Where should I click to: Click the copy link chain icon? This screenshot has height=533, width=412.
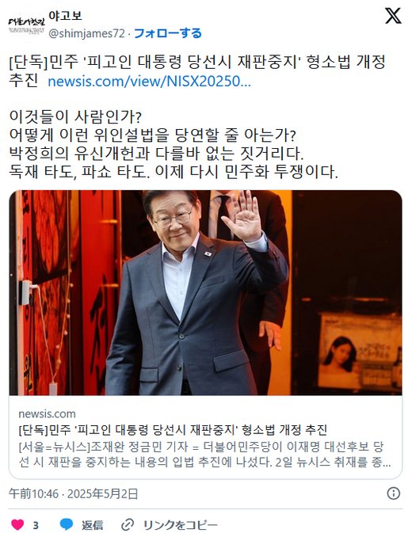[128, 524]
